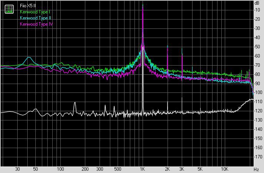Screen dimensions: 264x173
Task: Click the 10K frequency axis label
Action: (224, 169)
